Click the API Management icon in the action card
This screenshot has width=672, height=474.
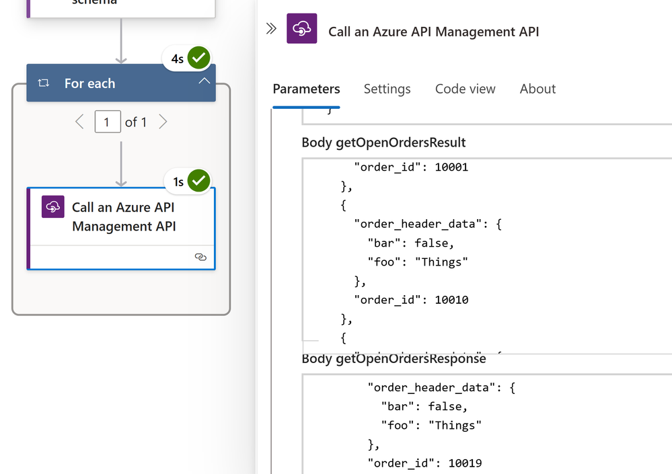(52, 207)
